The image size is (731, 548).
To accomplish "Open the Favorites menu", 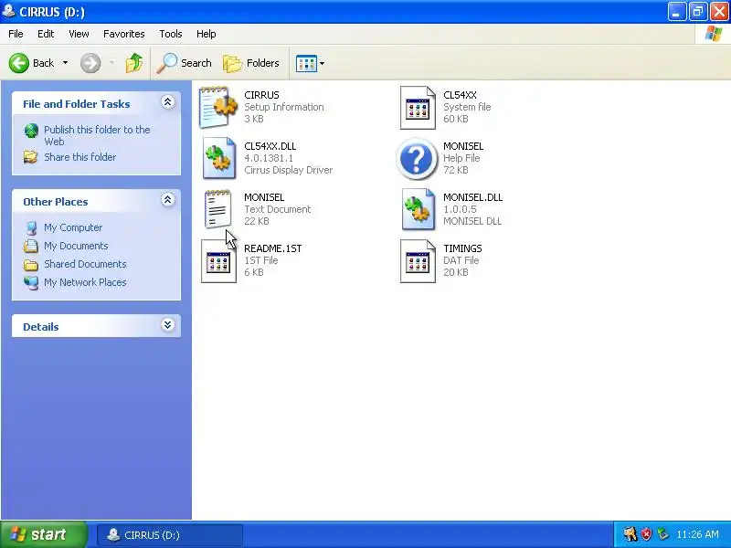I will pos(124,34).
